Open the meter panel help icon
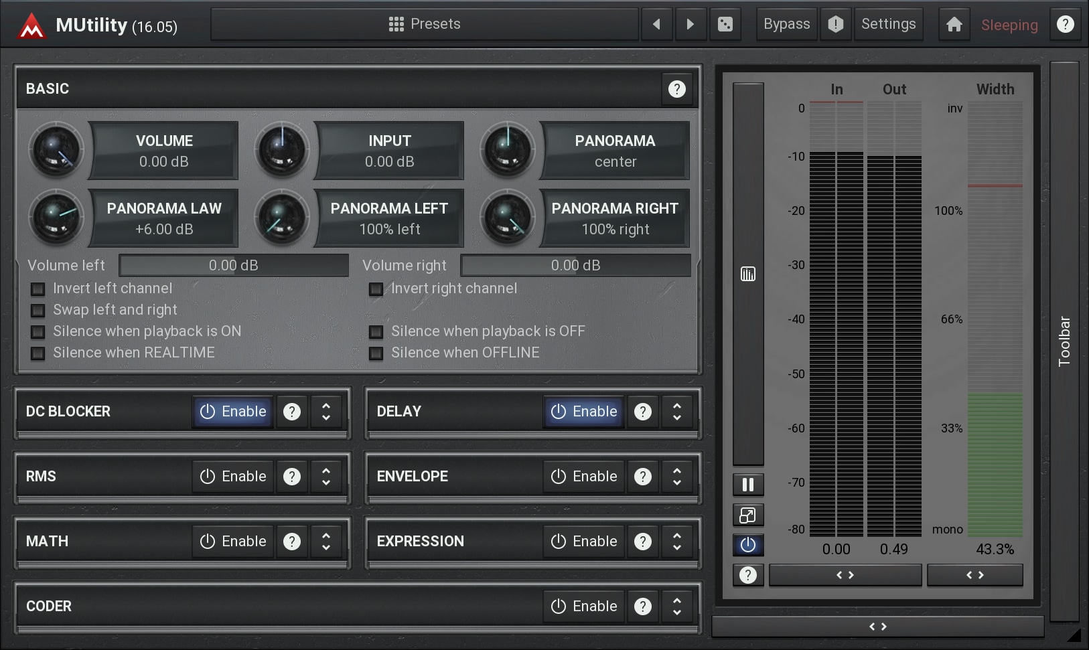 [x=748, y=575]
